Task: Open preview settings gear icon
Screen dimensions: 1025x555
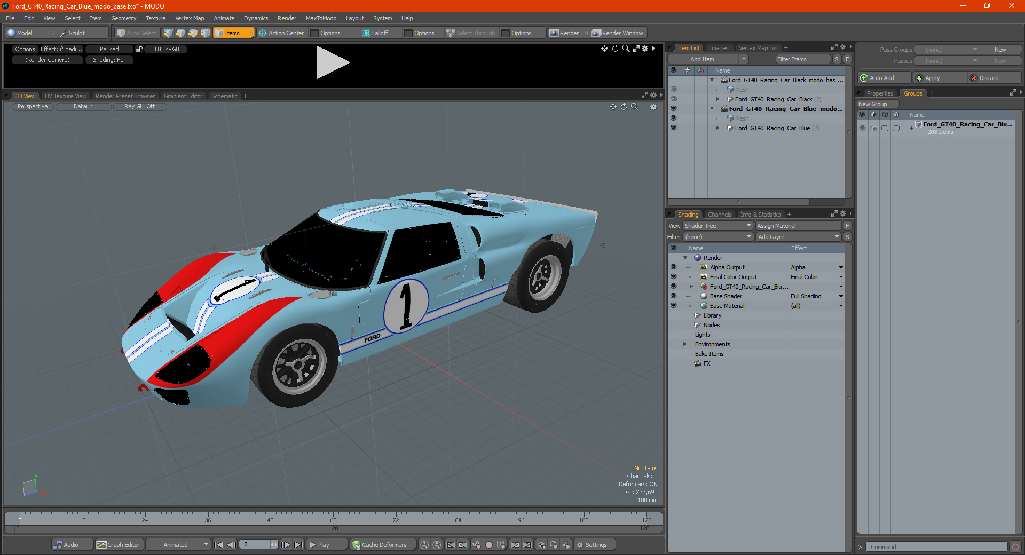Action: click(x=645, y=49)
